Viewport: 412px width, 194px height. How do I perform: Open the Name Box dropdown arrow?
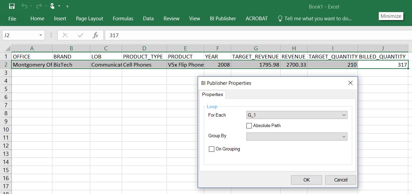pyautogui.click(x=41, y=35)
